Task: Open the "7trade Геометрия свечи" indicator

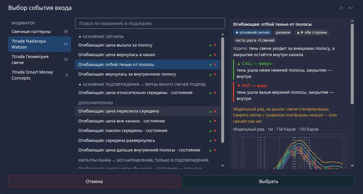Action: point(40,59)
